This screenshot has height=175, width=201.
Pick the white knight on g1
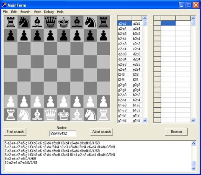(90, 115)
